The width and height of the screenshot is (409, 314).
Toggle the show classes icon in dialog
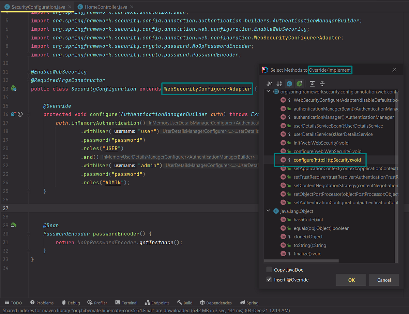pos(289,84)
